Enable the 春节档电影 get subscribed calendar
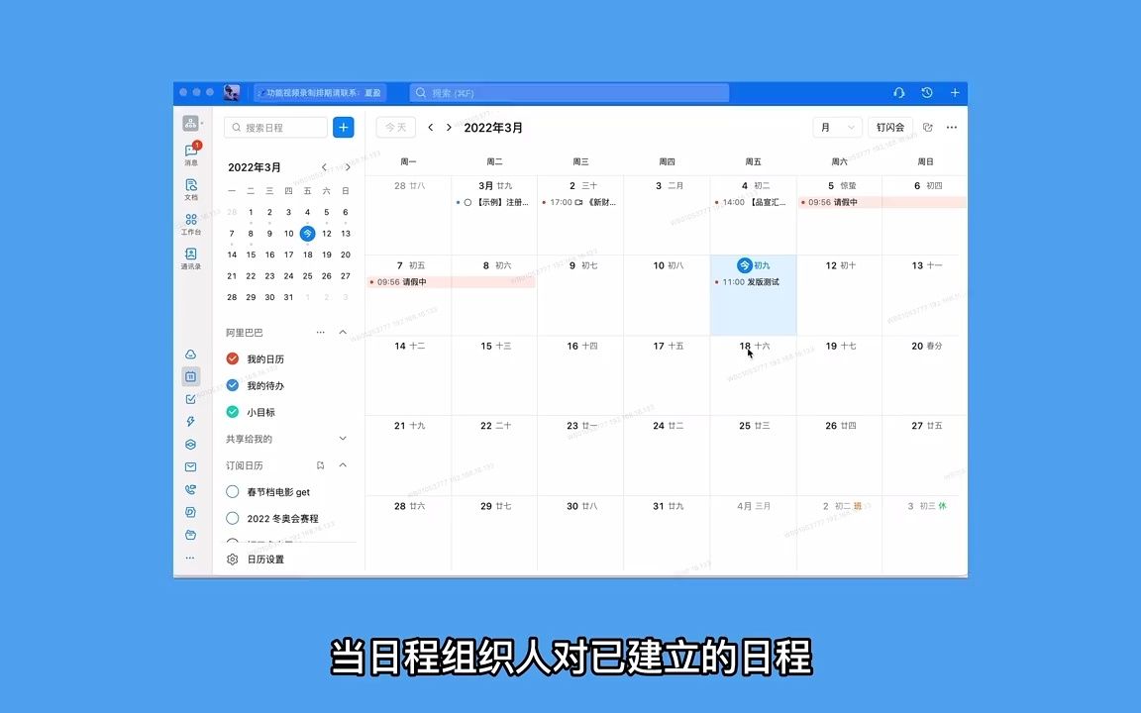The height and width of the screenshot is (713, 1141). pyautogui.click(x=232, y=491)
